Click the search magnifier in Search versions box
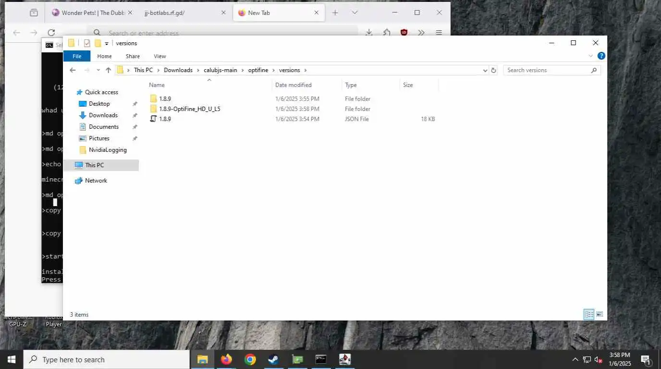The image size is (661, 369). pos(594,70)
